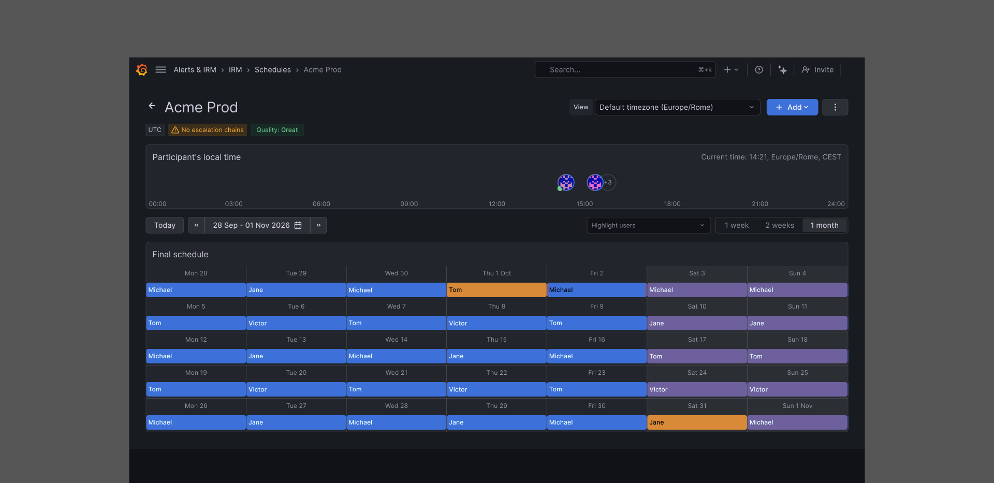Select Tom's orange shift on Thu 1 Oct
Viewport: 994px width, 483px height.
tap(496, 290)
